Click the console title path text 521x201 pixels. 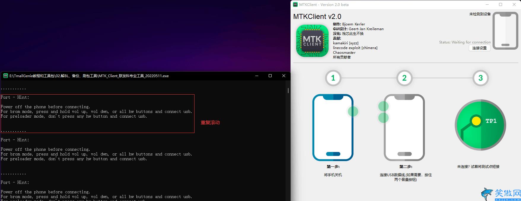[89, 76]
